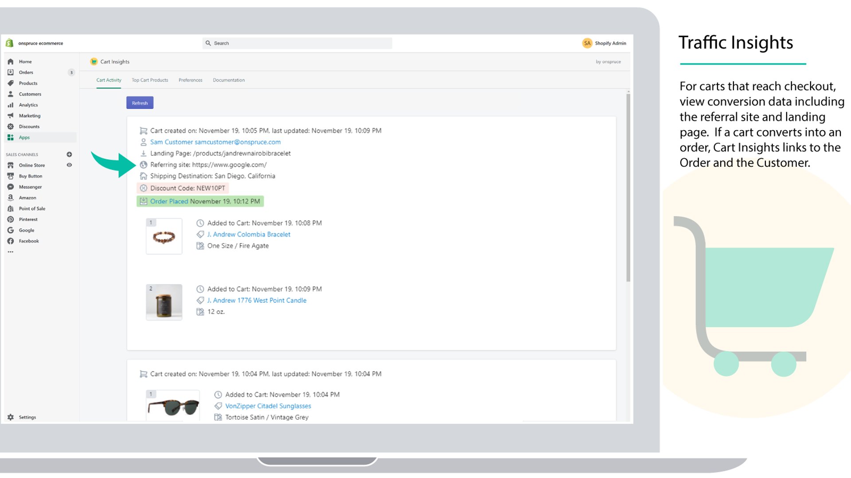The image size is (851, 478).
Task: Click the candle product thumbnail
Action: tap(164, 302)
